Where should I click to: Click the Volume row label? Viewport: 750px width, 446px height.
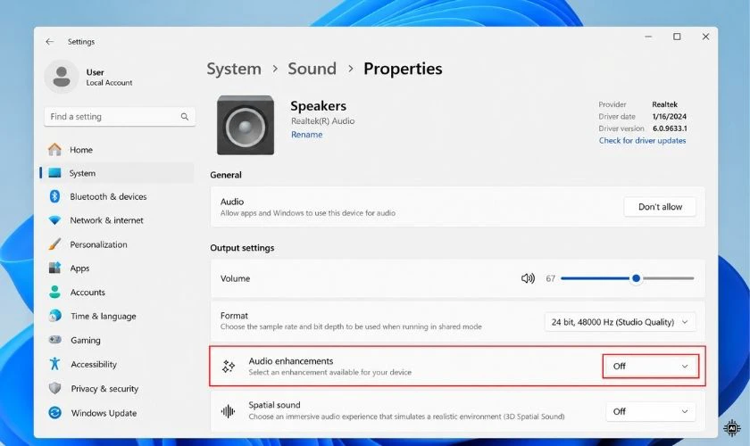tap(235, 278)
